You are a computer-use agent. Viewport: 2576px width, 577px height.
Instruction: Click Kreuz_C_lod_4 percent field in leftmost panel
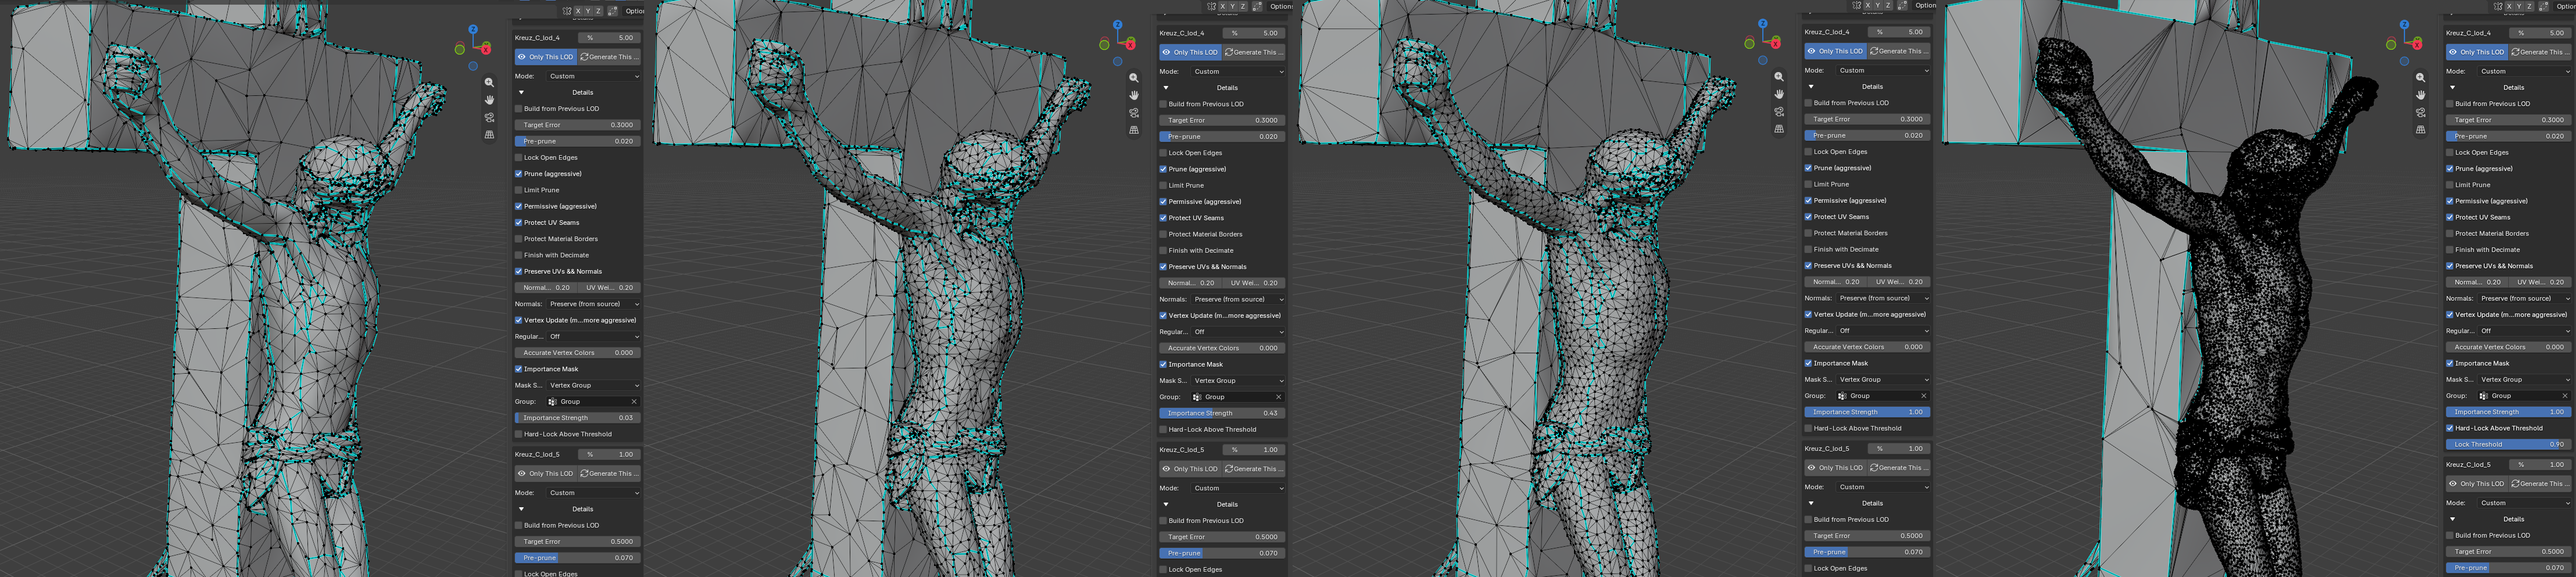click(610, 38)
